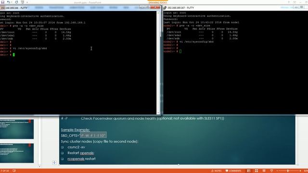This screenshot has width=308, height=173.
Task: Select the DRAWING TOOLS contextual tab
Action: click(157, 2)
